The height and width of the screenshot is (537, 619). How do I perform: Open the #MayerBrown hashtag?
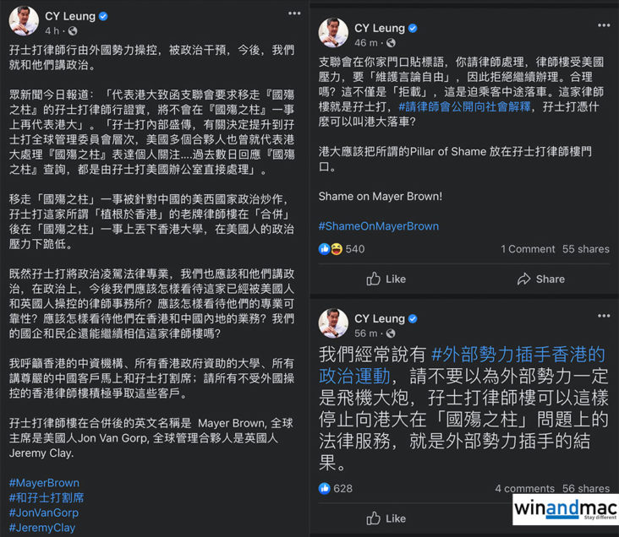(44, 483)
